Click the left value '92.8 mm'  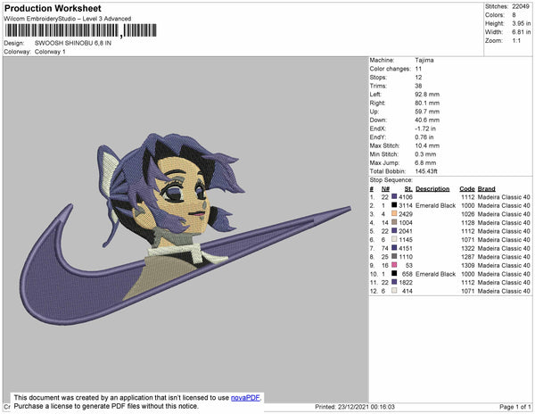427,95
